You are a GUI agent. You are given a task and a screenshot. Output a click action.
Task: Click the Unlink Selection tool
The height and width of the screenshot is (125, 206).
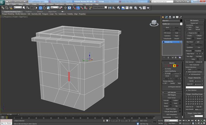point(7,8)
